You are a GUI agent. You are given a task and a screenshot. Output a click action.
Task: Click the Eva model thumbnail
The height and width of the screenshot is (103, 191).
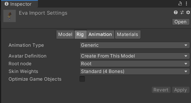point(10,16)
